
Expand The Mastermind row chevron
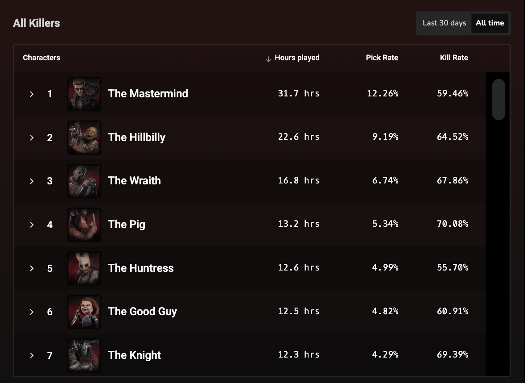[x=31, y=94]
